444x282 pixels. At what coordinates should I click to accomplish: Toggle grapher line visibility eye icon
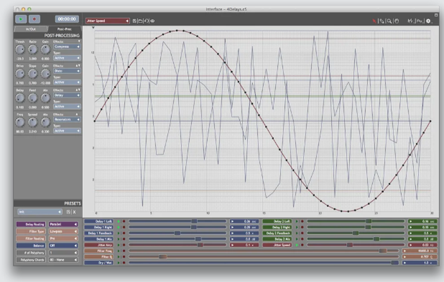click(152, 21)
